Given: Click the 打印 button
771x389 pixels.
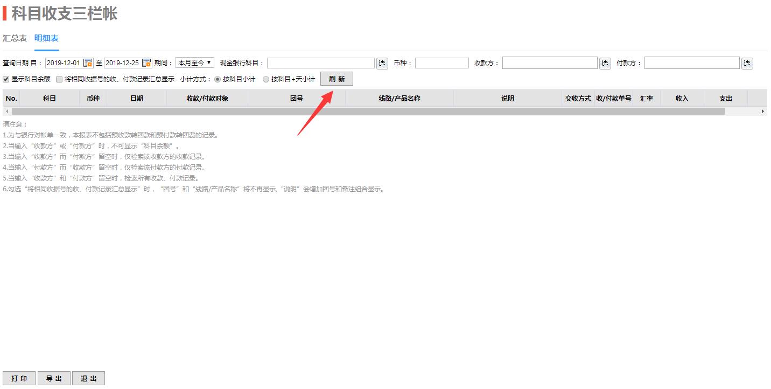Looking at the screenshot, I should [19, 379].
